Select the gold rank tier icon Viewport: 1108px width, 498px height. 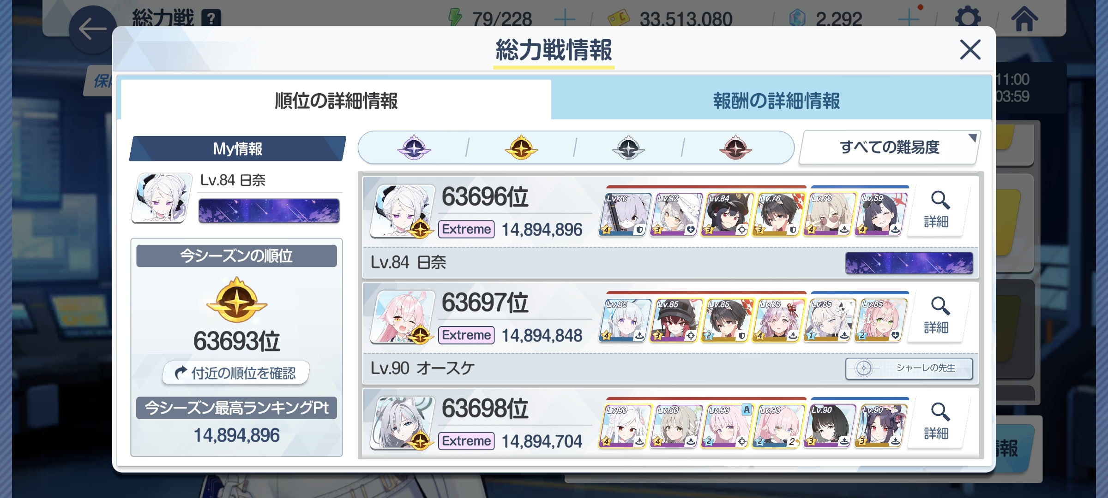(521, 148)
